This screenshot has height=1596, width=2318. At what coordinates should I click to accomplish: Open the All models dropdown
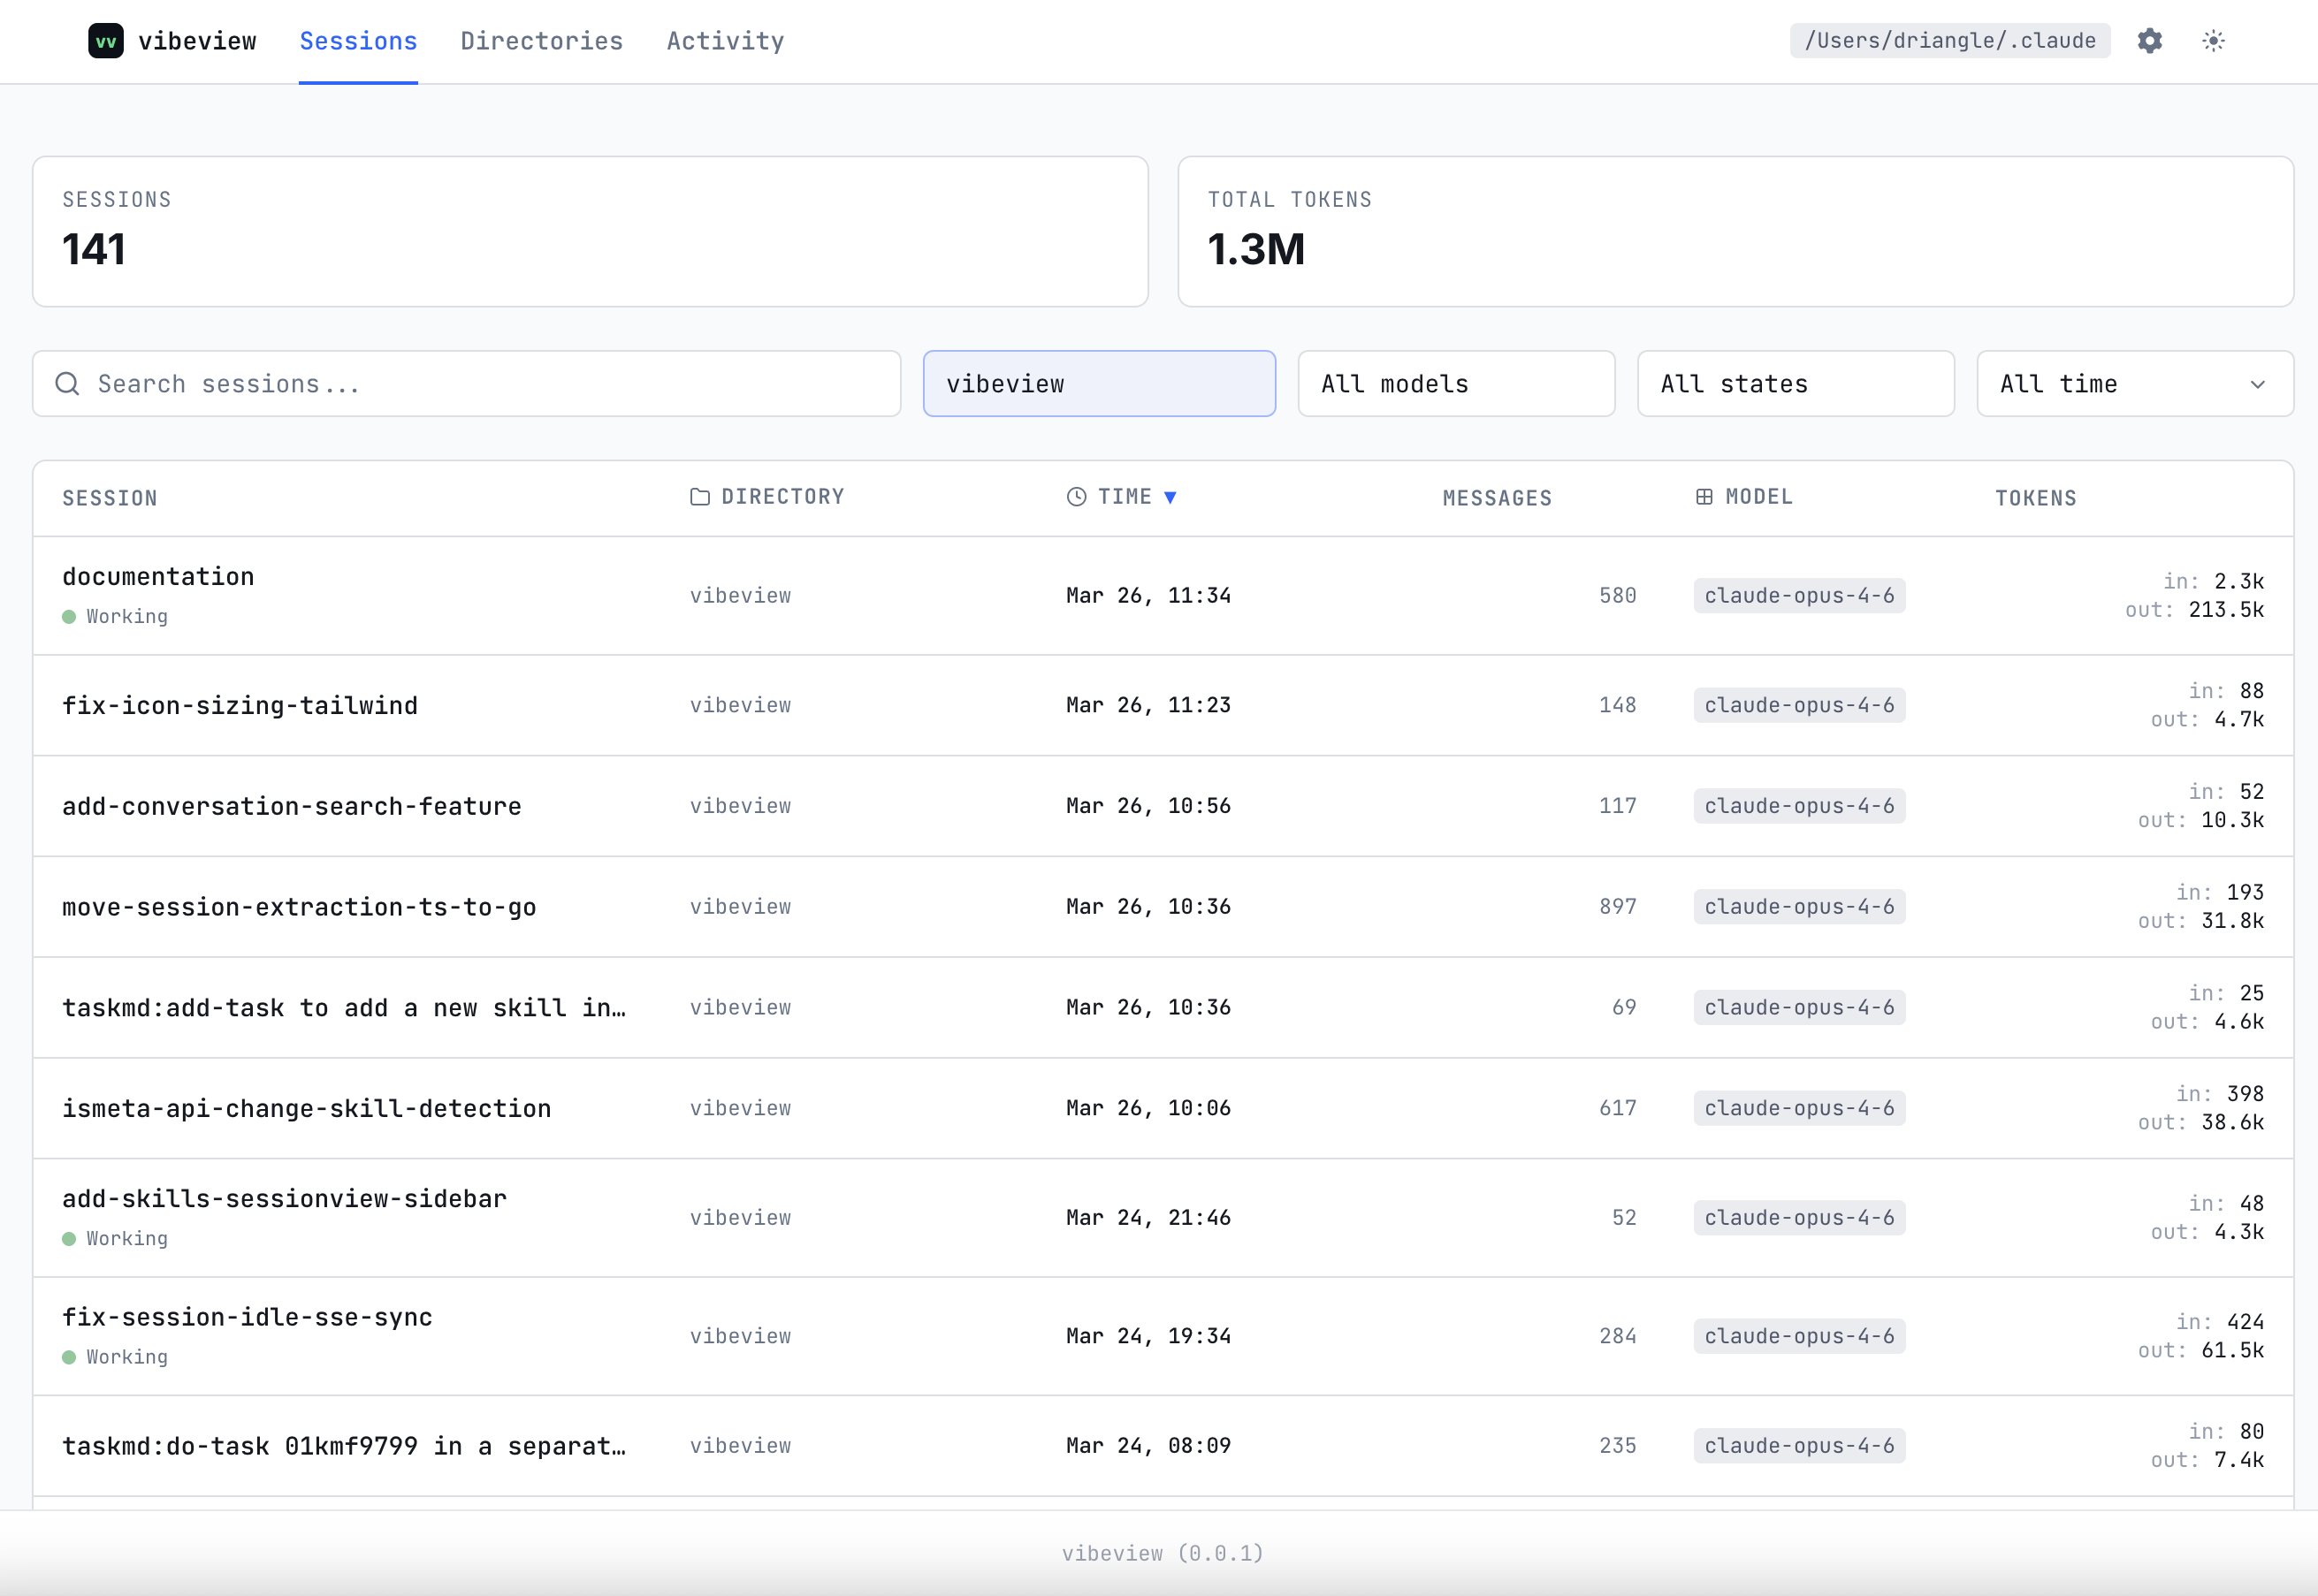[1456, 383]
